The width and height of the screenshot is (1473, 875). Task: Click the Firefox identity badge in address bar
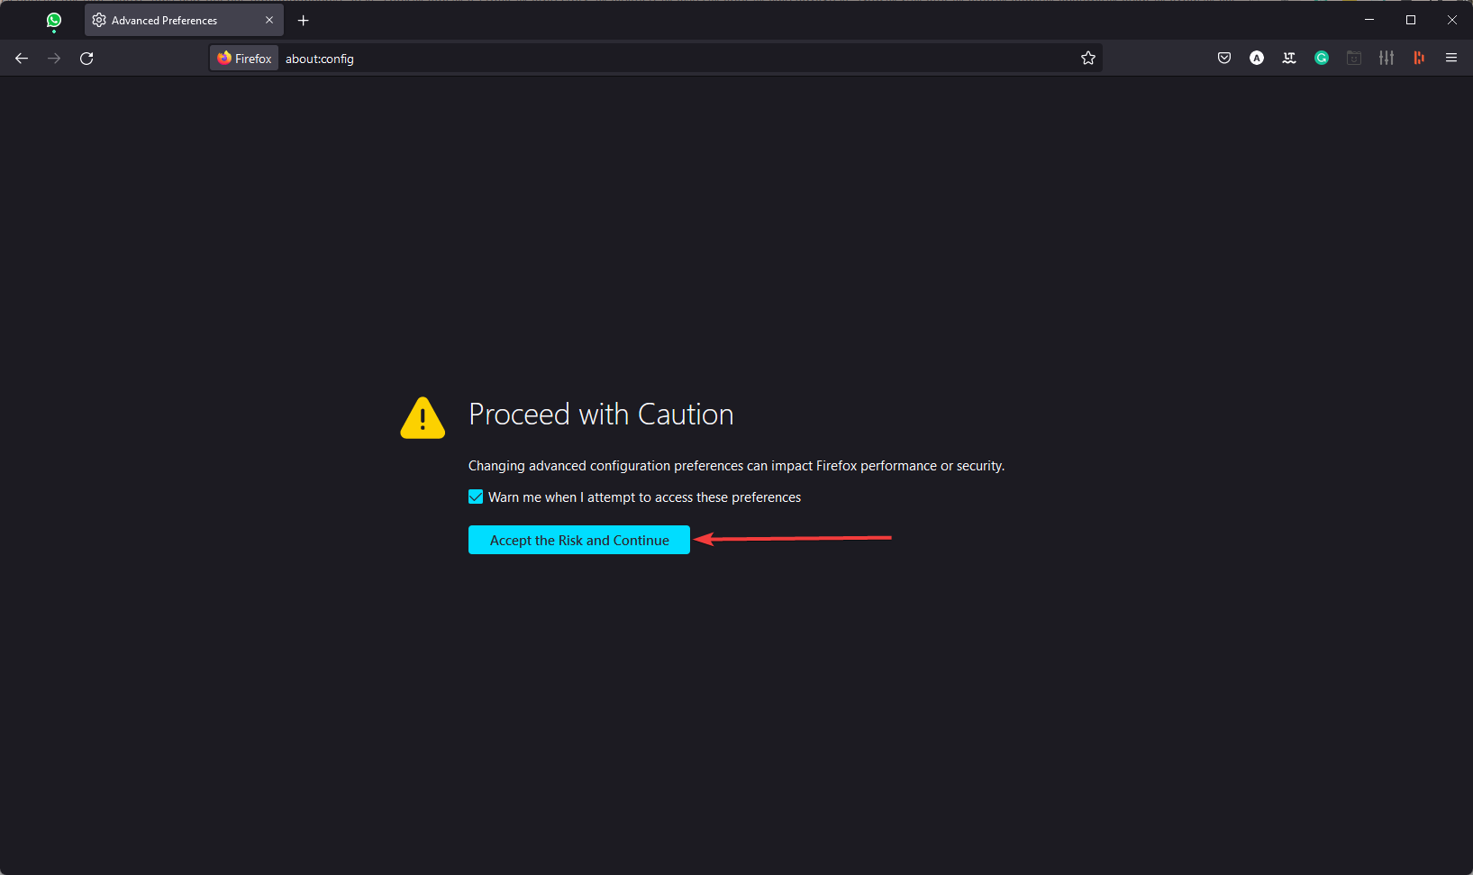(244, 58)
